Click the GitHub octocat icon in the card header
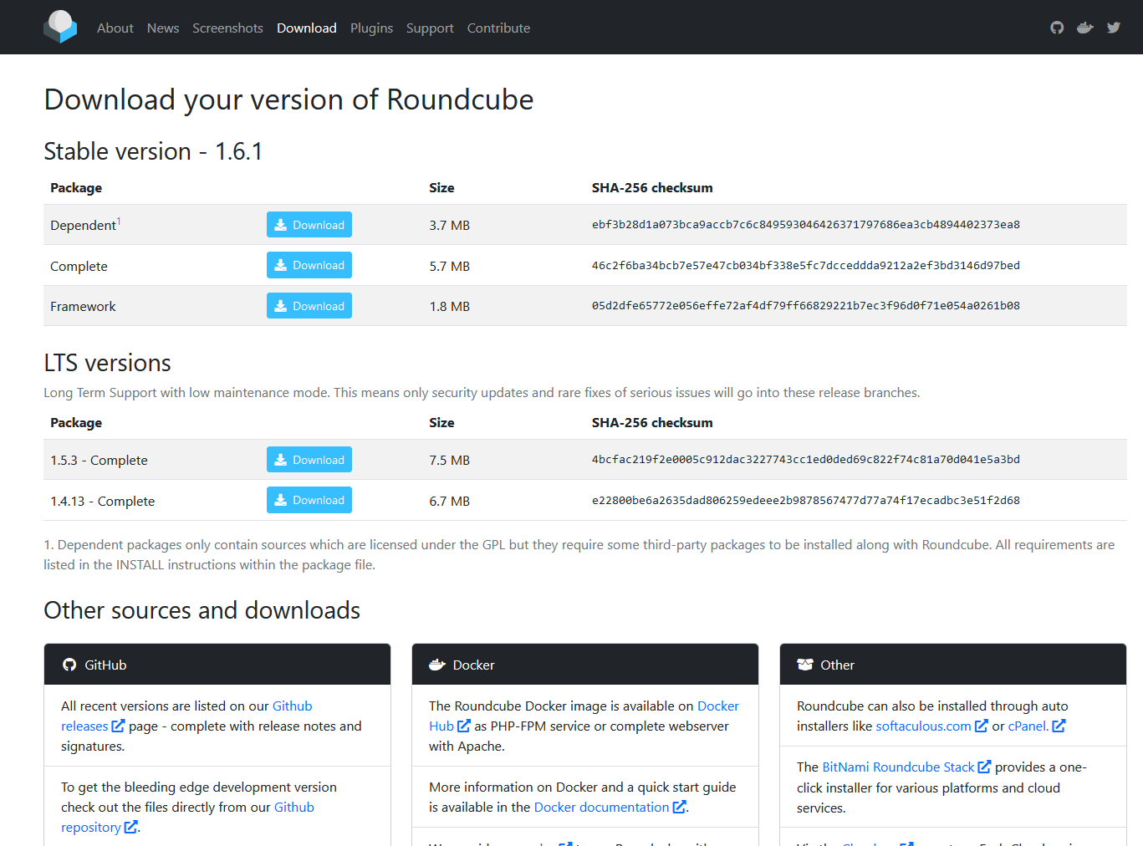Screen dimensions: 1143x846 point(69,665)
